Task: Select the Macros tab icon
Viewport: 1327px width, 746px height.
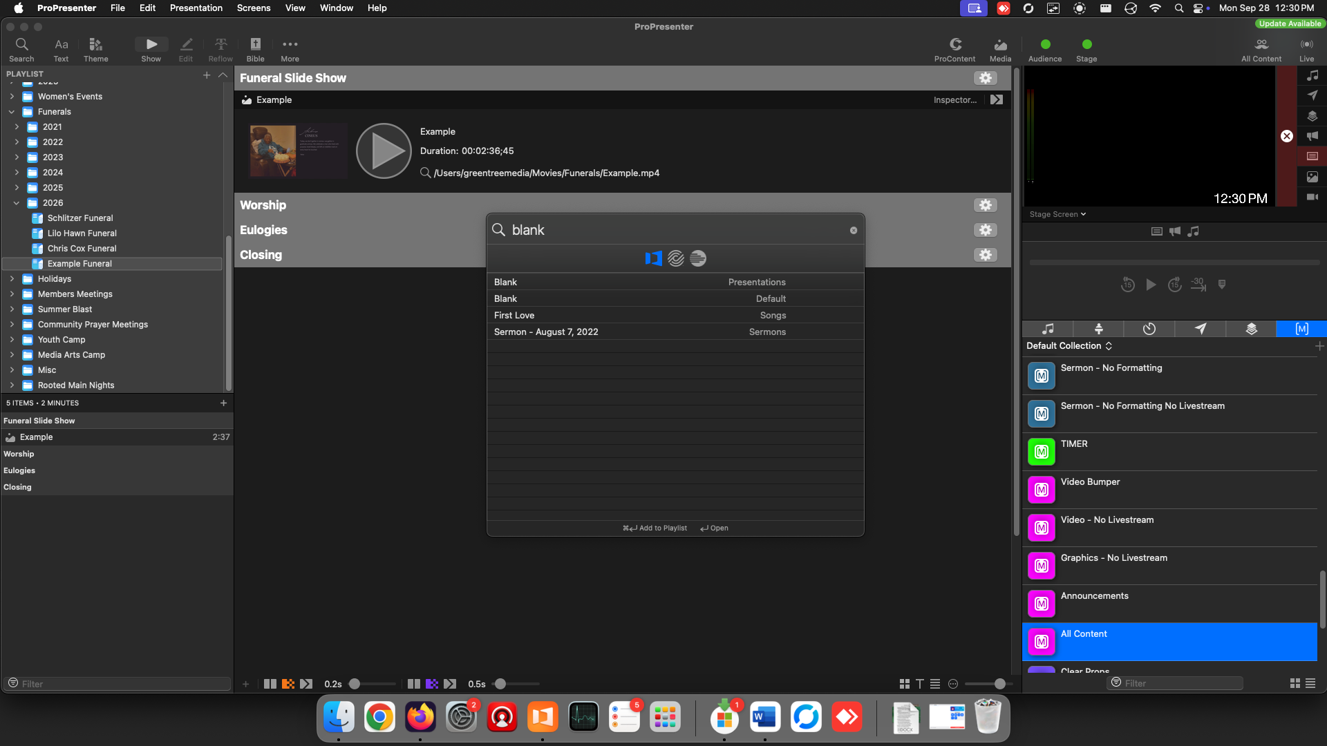Action: coord(1301,329)
